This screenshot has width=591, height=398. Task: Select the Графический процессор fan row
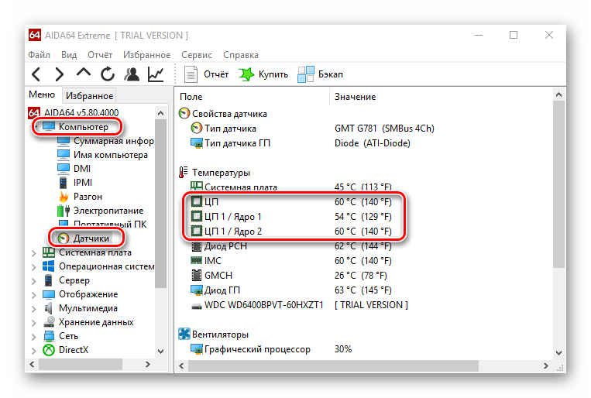click(x=271, y=349)
